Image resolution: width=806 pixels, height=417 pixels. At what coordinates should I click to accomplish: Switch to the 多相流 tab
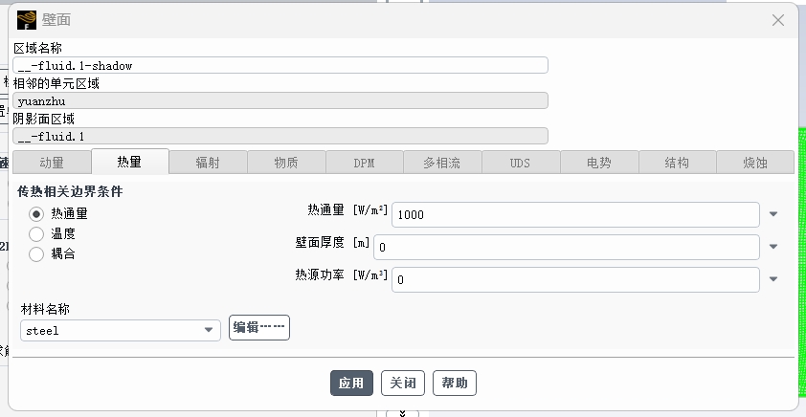coord(442,163)
